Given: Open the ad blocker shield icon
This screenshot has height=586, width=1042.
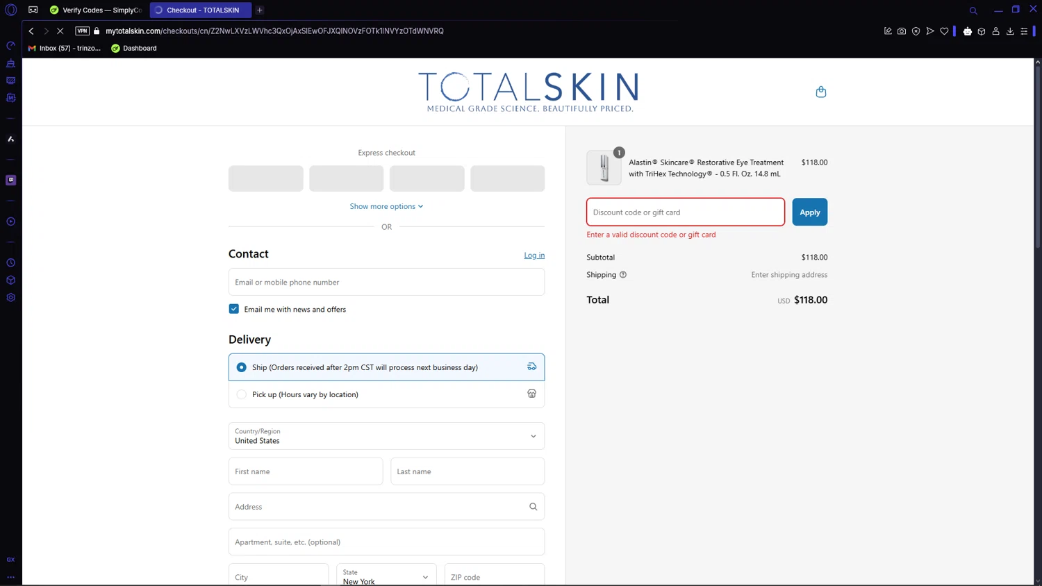Looking at the screenshot, I should [x=916, y=31].
